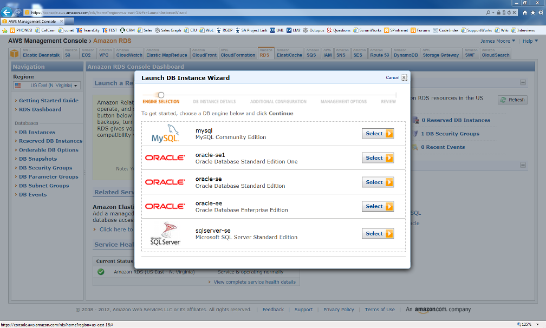The image size is (546, 328).
Task: Click the Management Options wizard step
Action: point(343,102)
